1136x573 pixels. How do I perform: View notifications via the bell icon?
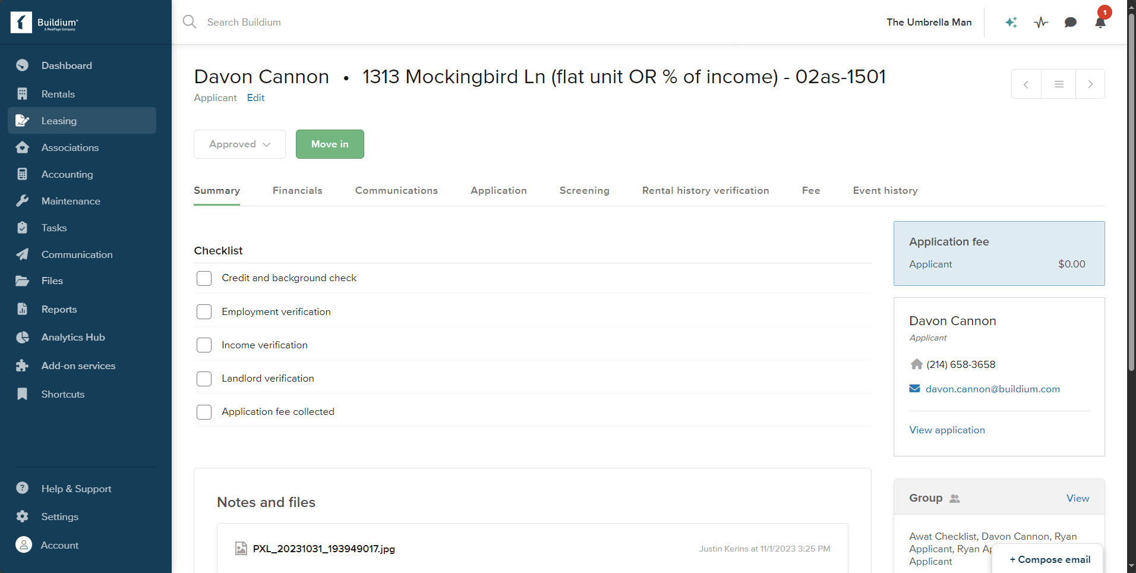1099,23
